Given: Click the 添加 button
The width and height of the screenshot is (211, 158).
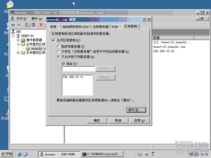Looking at the screenshot, I should point(105,69).
